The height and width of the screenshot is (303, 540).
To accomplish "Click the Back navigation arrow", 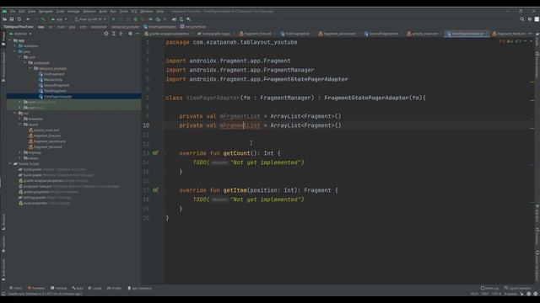I will pos(28,19).
